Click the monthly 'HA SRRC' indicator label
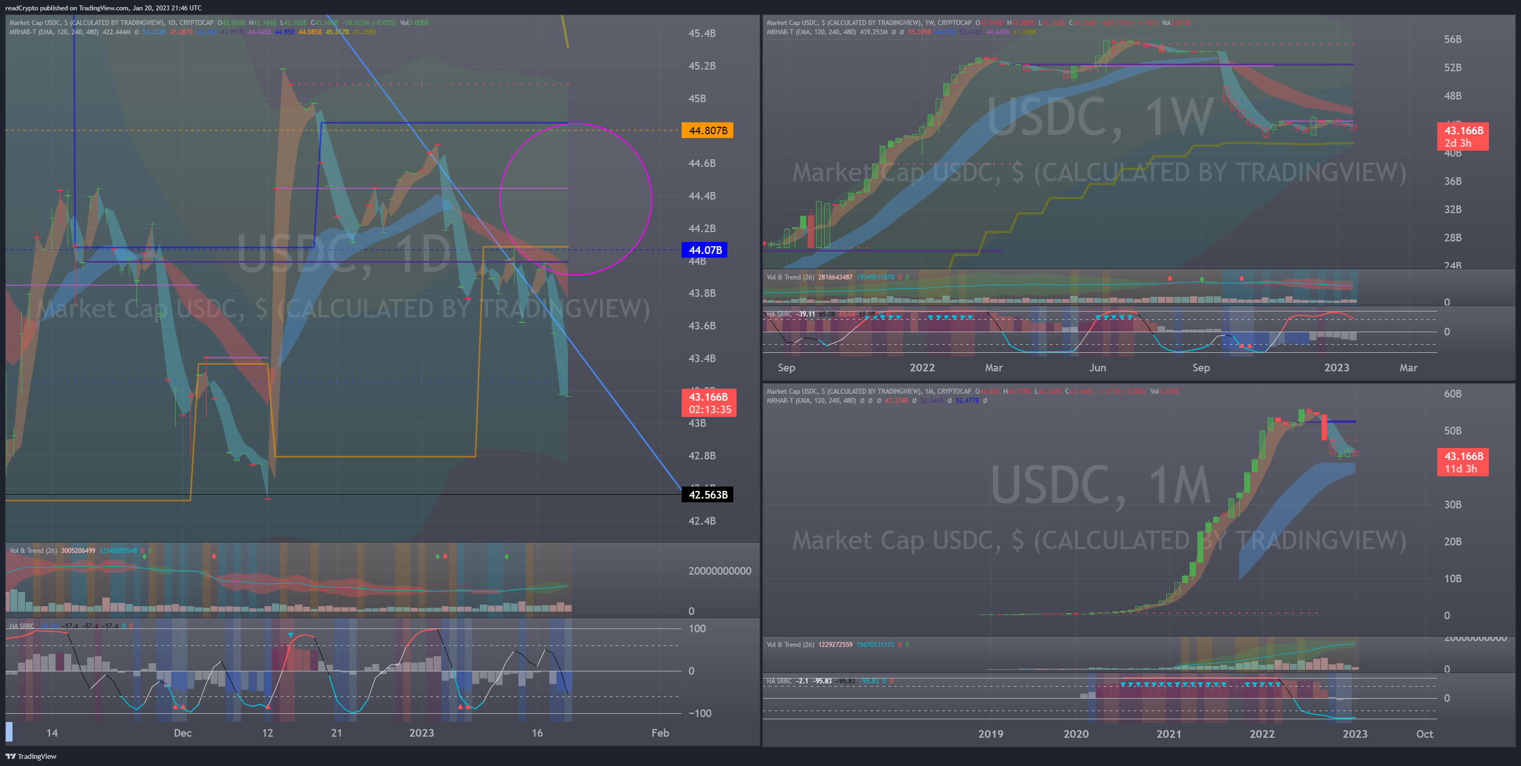 pos(780,682)
